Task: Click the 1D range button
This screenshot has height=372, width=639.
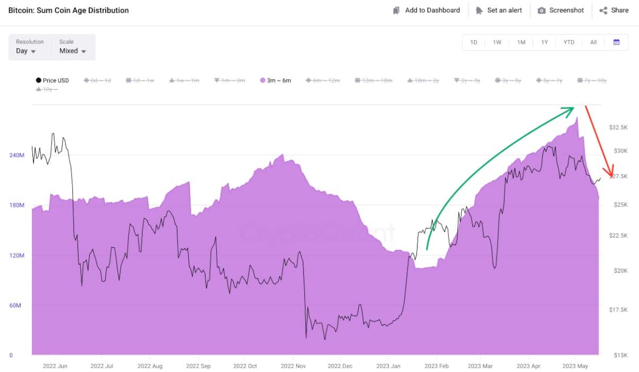Action: click(x=474, y=42)
